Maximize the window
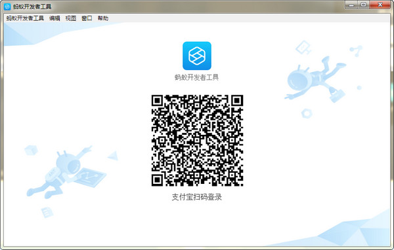 tap(363, 5)
